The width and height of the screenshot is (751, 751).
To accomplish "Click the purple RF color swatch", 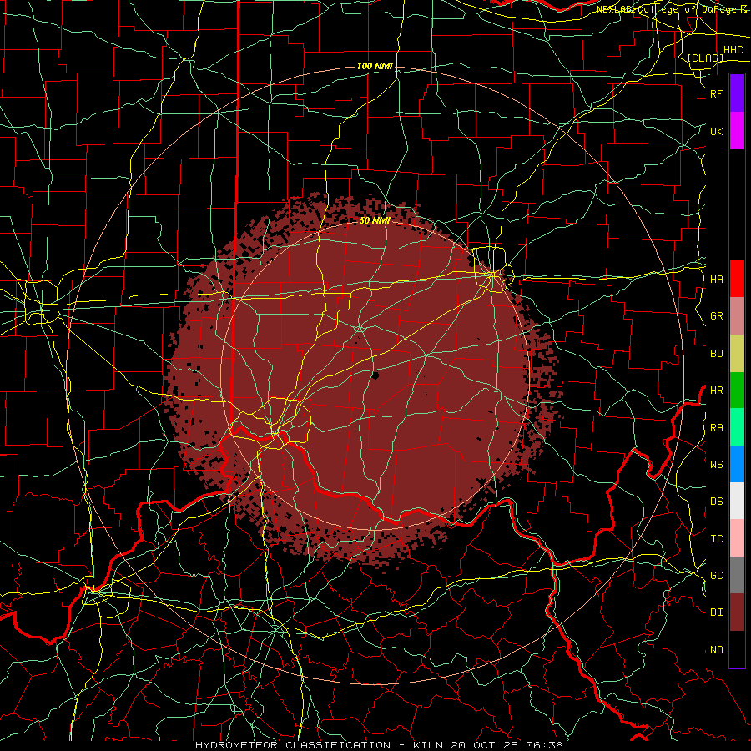I will 737,93.
